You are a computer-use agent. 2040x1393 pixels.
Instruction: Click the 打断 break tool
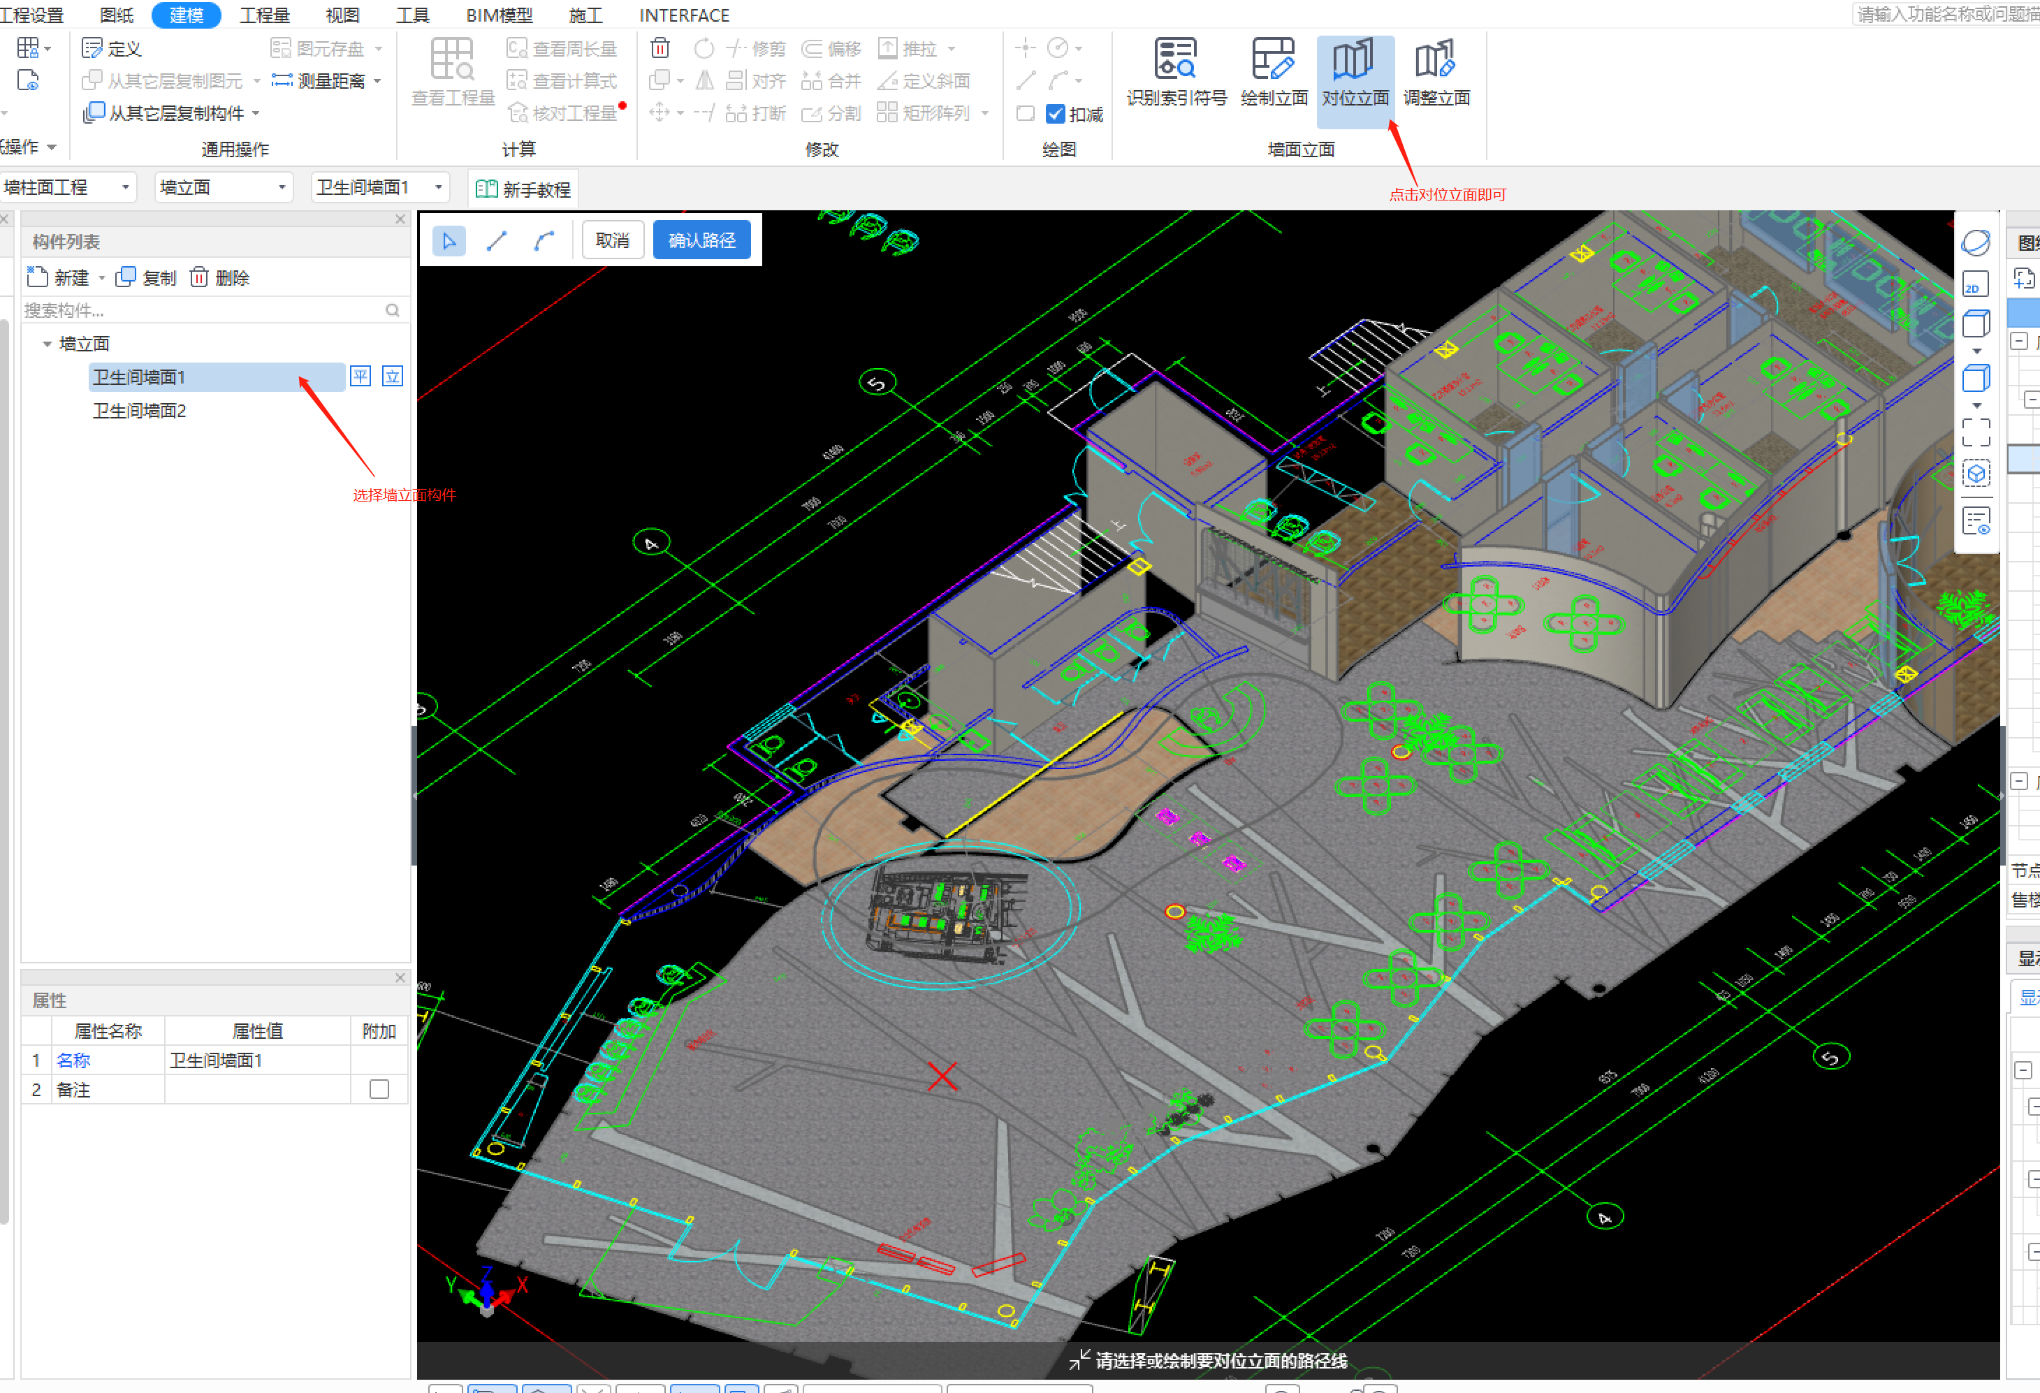(756, 113)
